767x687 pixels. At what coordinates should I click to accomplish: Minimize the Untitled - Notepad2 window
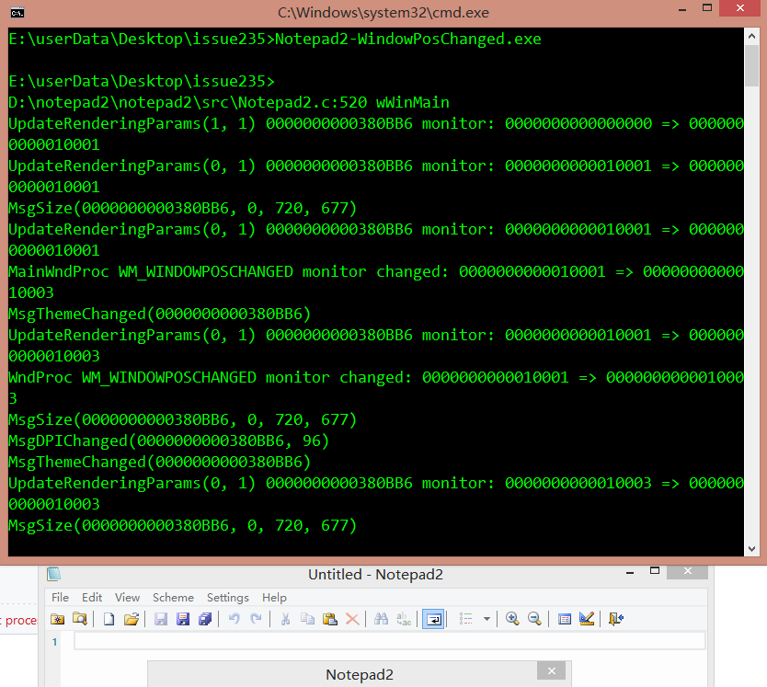[630, 571]
